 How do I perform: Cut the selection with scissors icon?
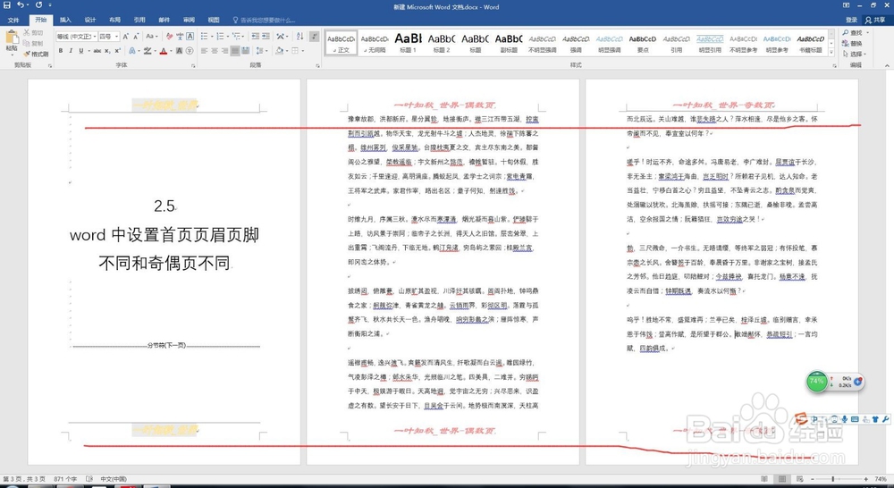tap(33, 33)
